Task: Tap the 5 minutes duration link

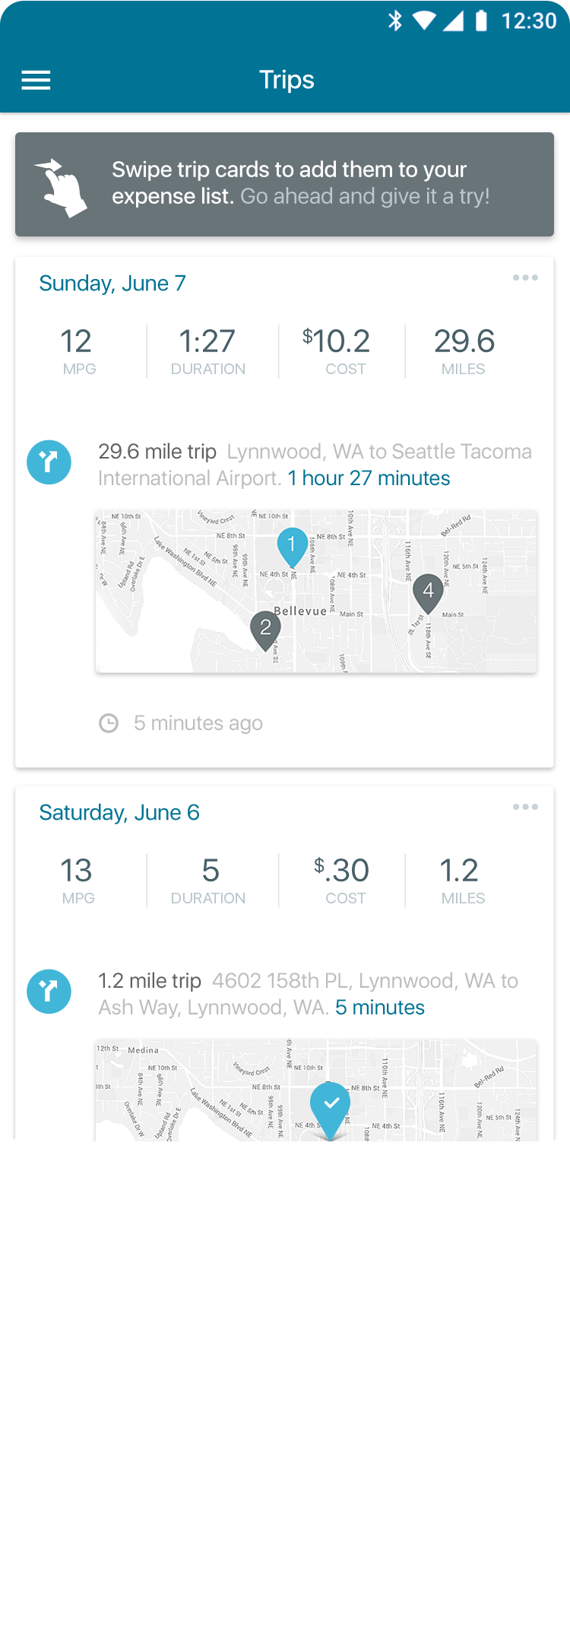Action: (380, 1008)
